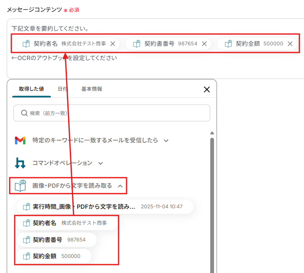The width and height of the screenshot is (304, 273).
Task: Collapse the 画像・PDFから文字を読み取る section
Action: point(120,186)
